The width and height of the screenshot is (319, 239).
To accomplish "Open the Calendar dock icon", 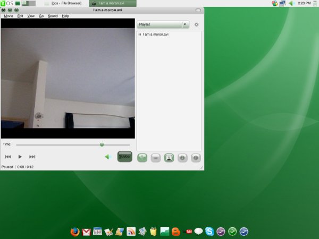I will 97,231.
